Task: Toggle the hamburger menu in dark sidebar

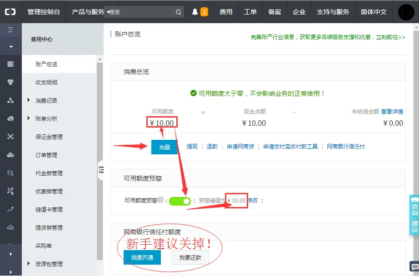Action: [x=10, y=30]
